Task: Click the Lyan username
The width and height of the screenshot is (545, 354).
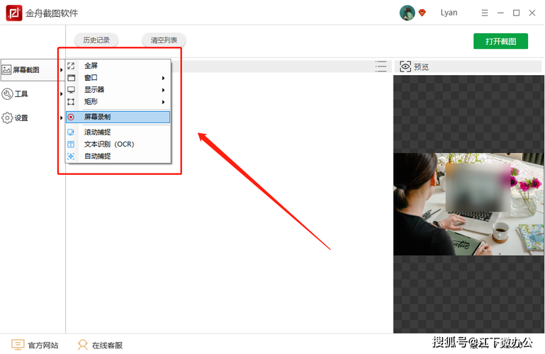Action: coord(449,13)
